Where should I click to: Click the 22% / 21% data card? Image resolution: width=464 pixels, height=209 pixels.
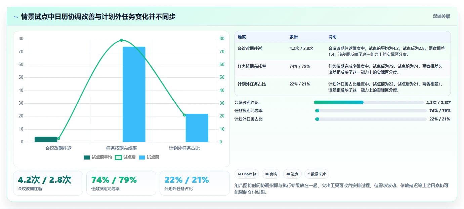pyautogui.click(x=195, y=183)
